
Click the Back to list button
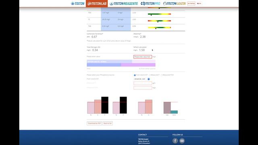pos(108,123)
